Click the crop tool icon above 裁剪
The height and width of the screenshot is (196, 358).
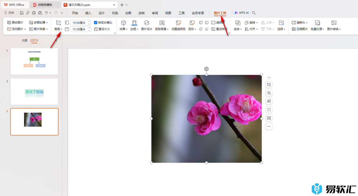[58, 23]
